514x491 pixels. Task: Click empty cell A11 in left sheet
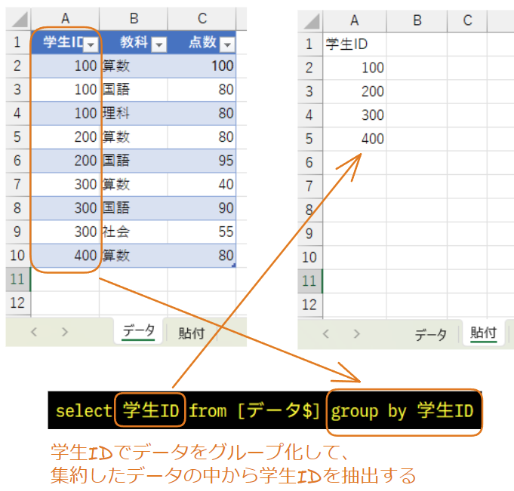[65, 279]
